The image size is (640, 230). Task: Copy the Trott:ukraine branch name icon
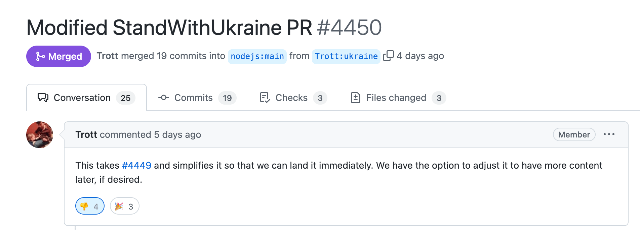pyautogui.click(x=388, y=56)
